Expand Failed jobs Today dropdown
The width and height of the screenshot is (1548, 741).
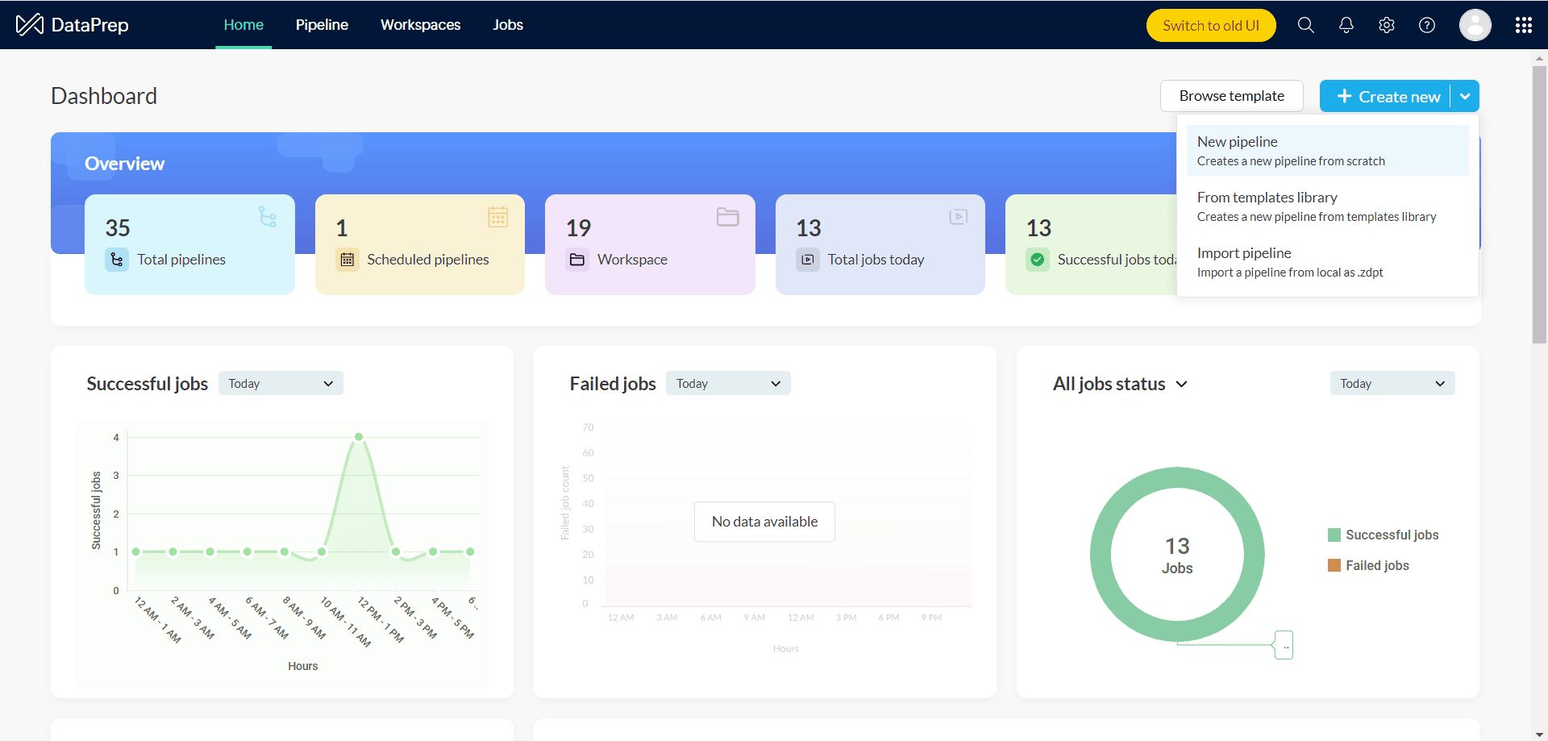coord(728,384)
